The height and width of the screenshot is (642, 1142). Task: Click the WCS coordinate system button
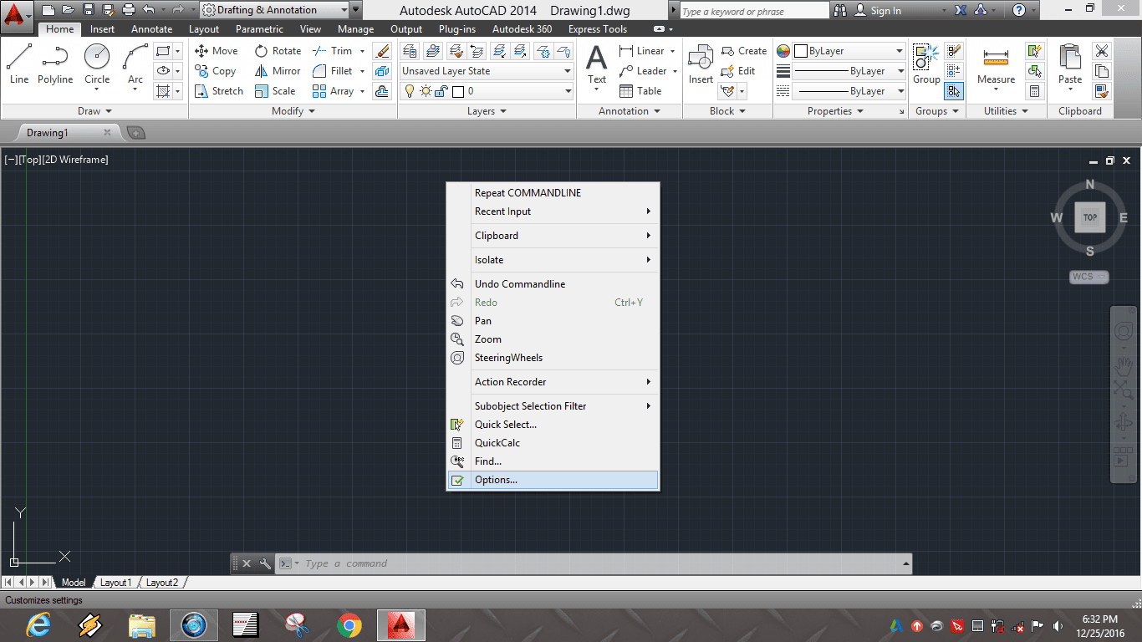coord(1088,277)
